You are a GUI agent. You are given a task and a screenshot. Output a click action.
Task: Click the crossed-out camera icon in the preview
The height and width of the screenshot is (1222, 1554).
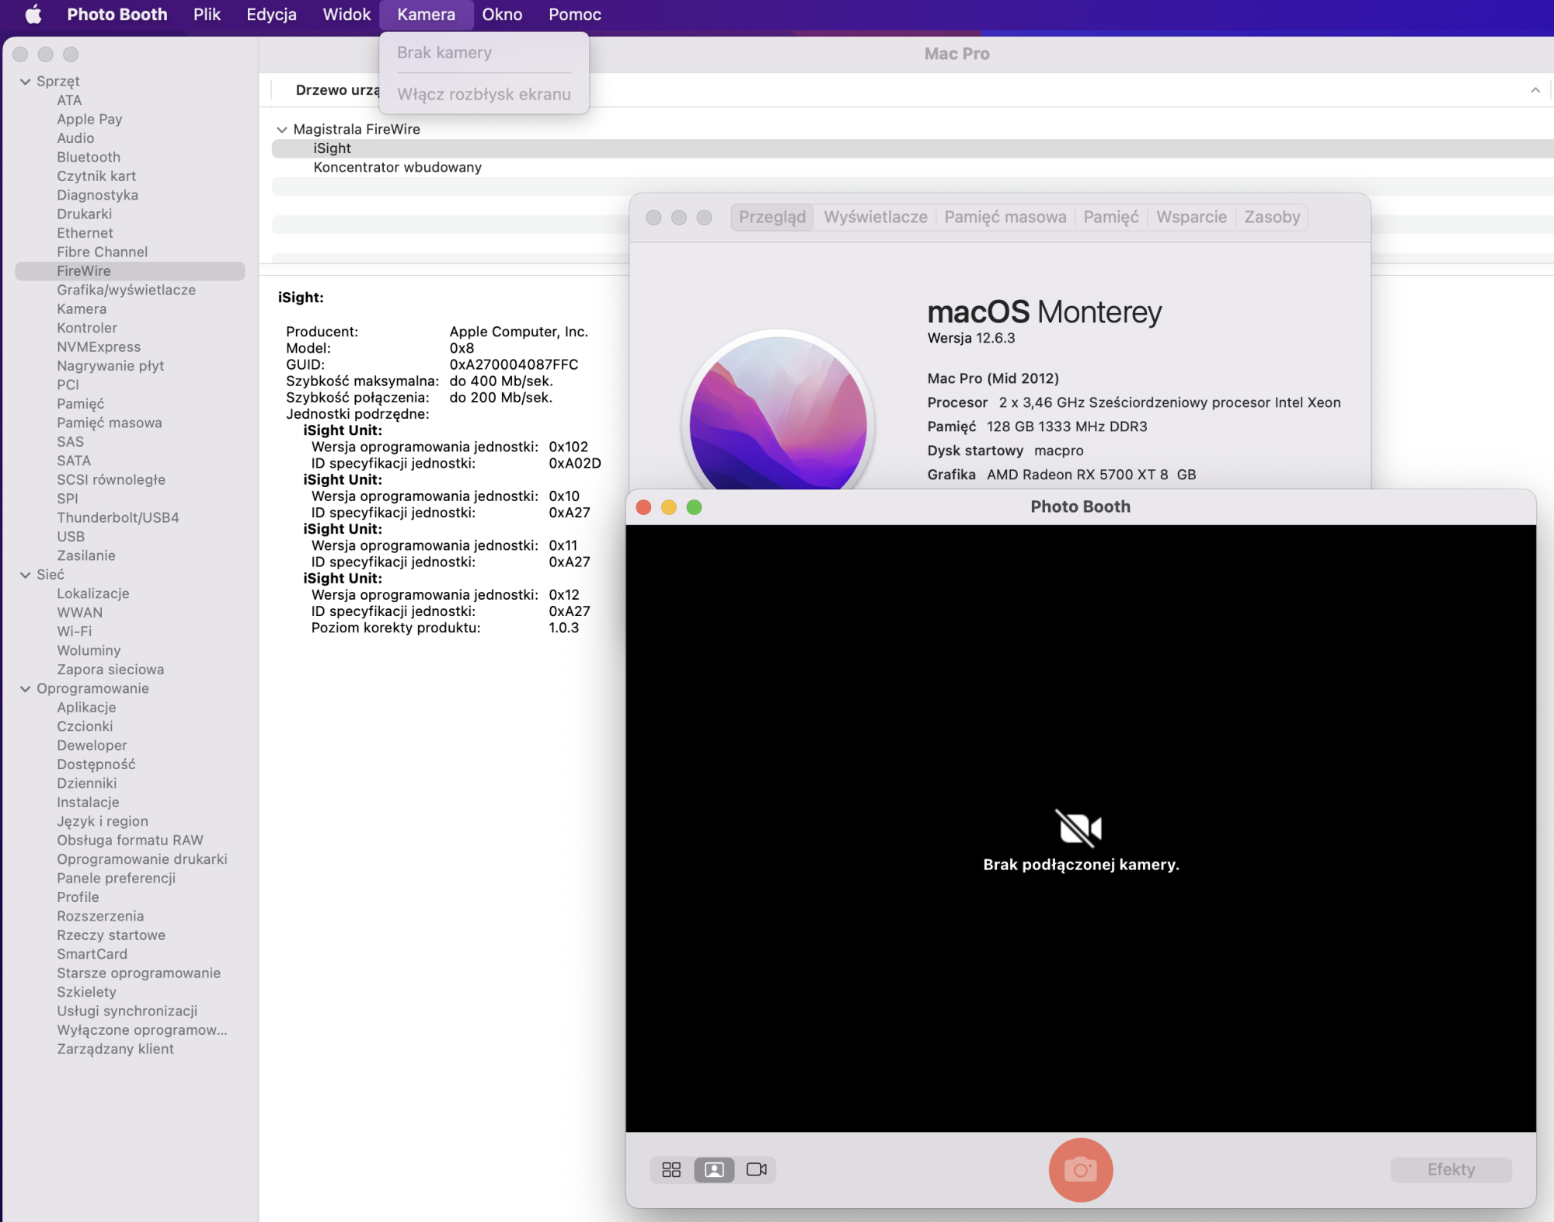click(x=1080, y=827)
